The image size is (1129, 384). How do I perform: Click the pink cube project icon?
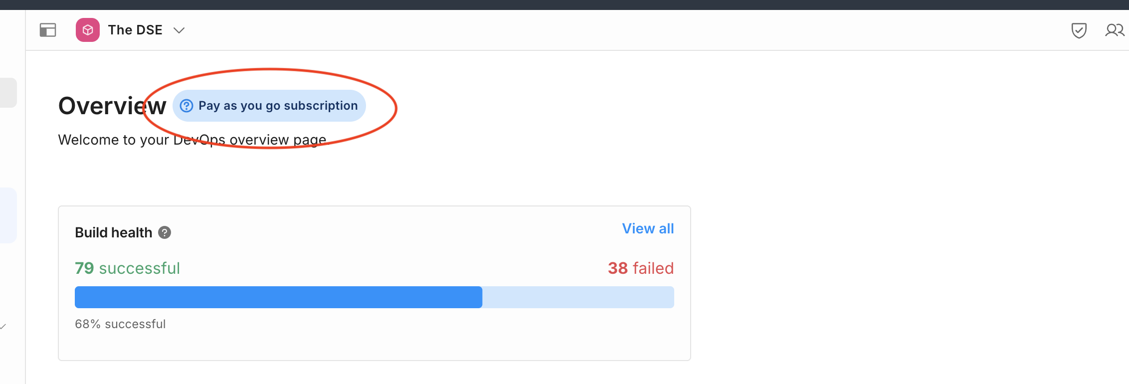[x=88, y=30]
